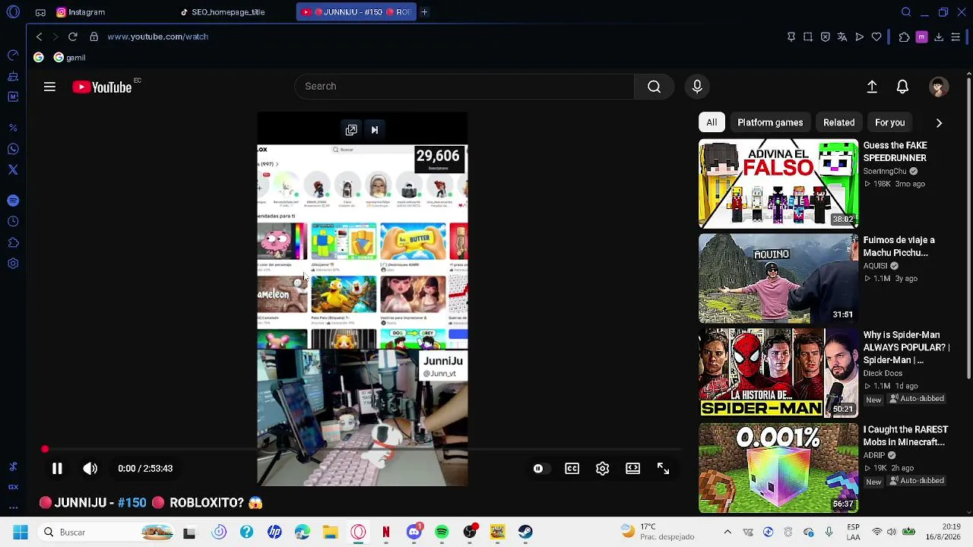Open the #150 hashtag in video title
This screenshot has width=973, height=547.
click(x=132, y=503)
